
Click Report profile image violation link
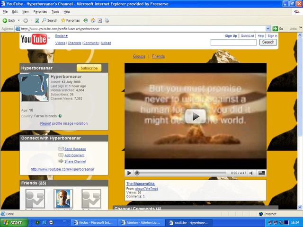[64, 123]
